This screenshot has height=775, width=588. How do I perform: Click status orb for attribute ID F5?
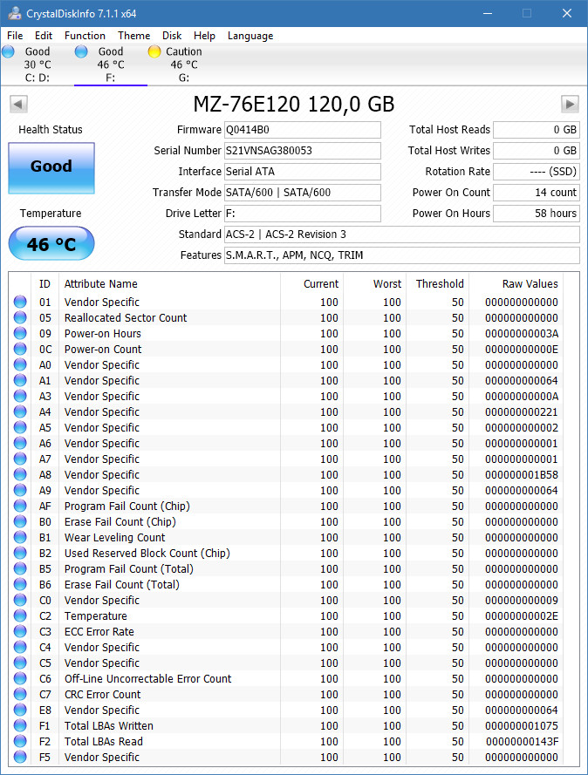coord(20,757)
